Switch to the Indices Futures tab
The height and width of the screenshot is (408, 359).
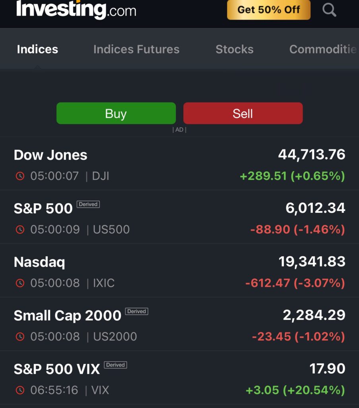(x=136, y=49)
